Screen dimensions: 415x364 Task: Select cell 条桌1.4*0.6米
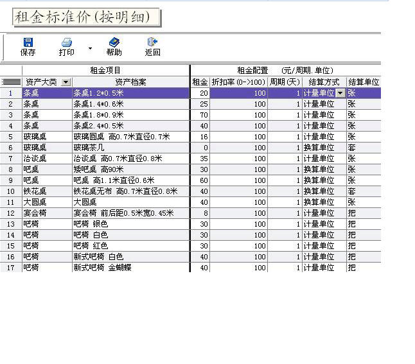click(x=131, y=104)
